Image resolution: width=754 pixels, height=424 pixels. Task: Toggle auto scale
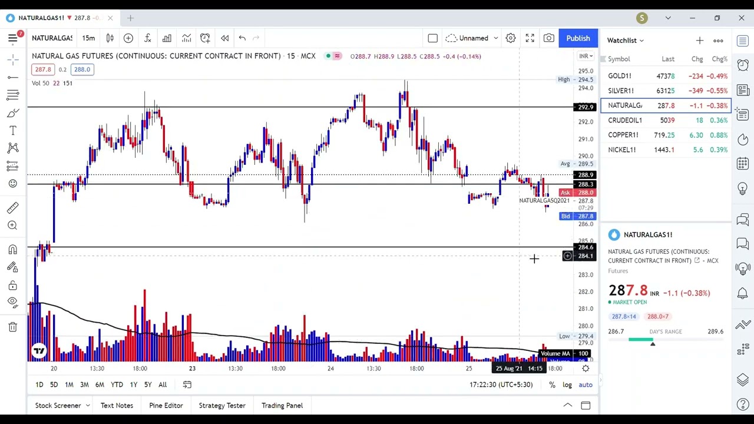pyautogui.click(x=586, y=385)
